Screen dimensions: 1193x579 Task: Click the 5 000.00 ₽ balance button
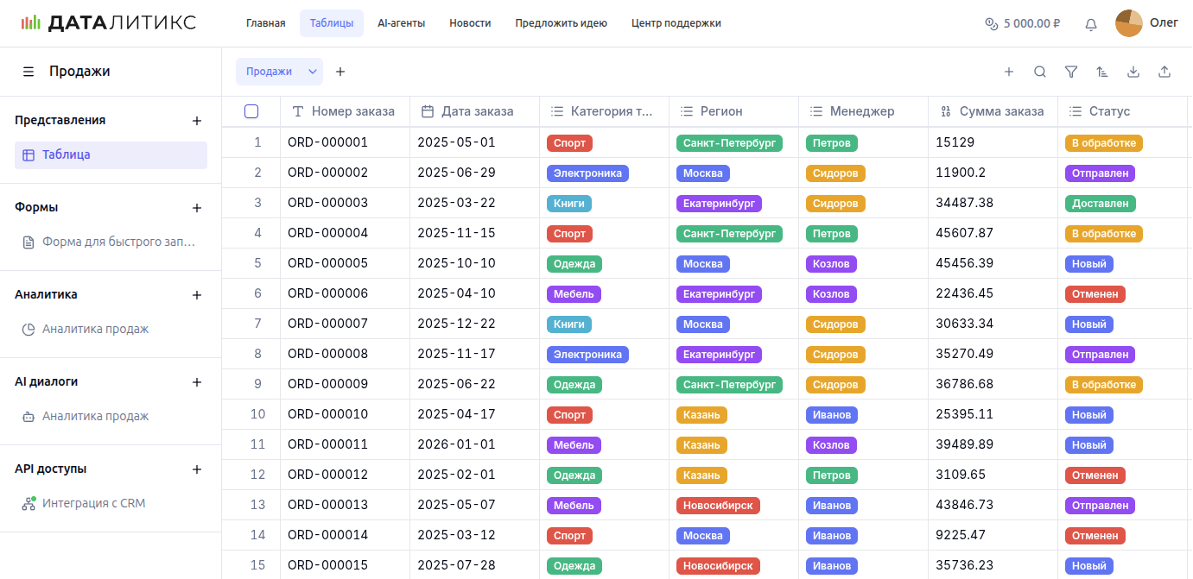tap(1023, 24)
